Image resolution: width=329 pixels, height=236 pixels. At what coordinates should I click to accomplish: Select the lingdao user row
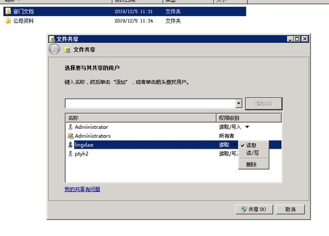174,145
